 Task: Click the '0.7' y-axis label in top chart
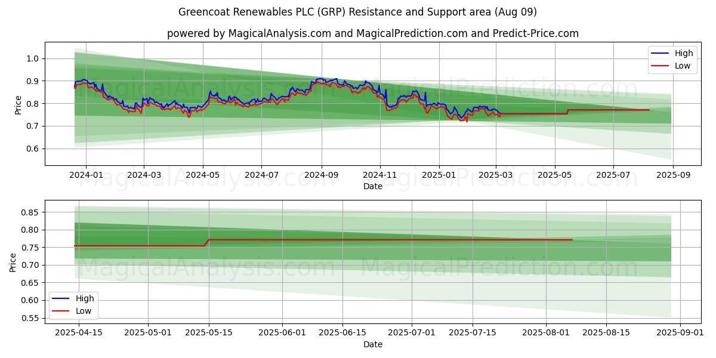click(33, 126)
